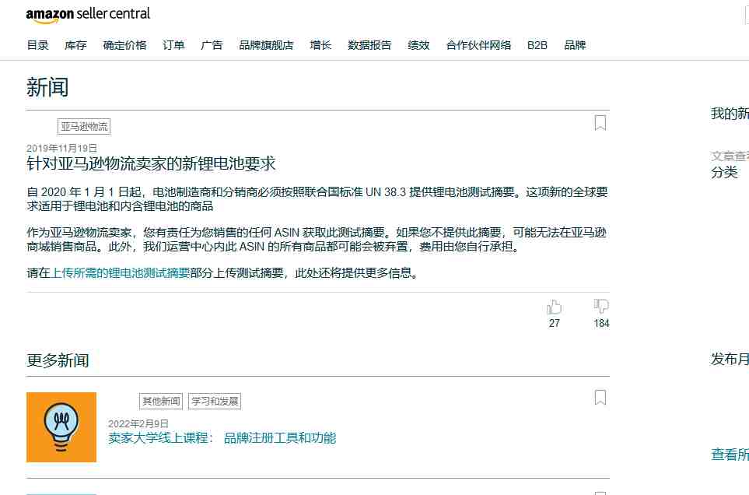
Task: Select the 亚马逊物流 category tag
Action: [84, 127]
